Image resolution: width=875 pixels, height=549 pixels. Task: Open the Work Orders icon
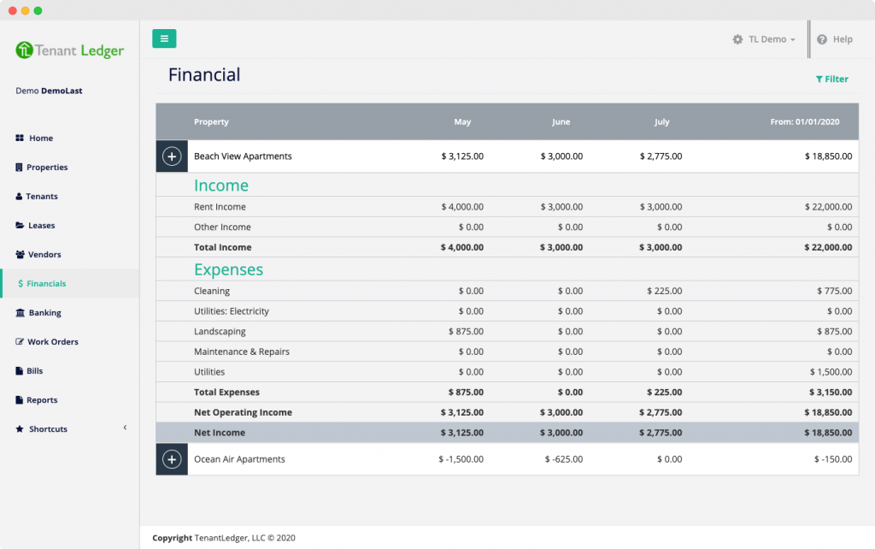pyautogui.click(x=19, y=341)
